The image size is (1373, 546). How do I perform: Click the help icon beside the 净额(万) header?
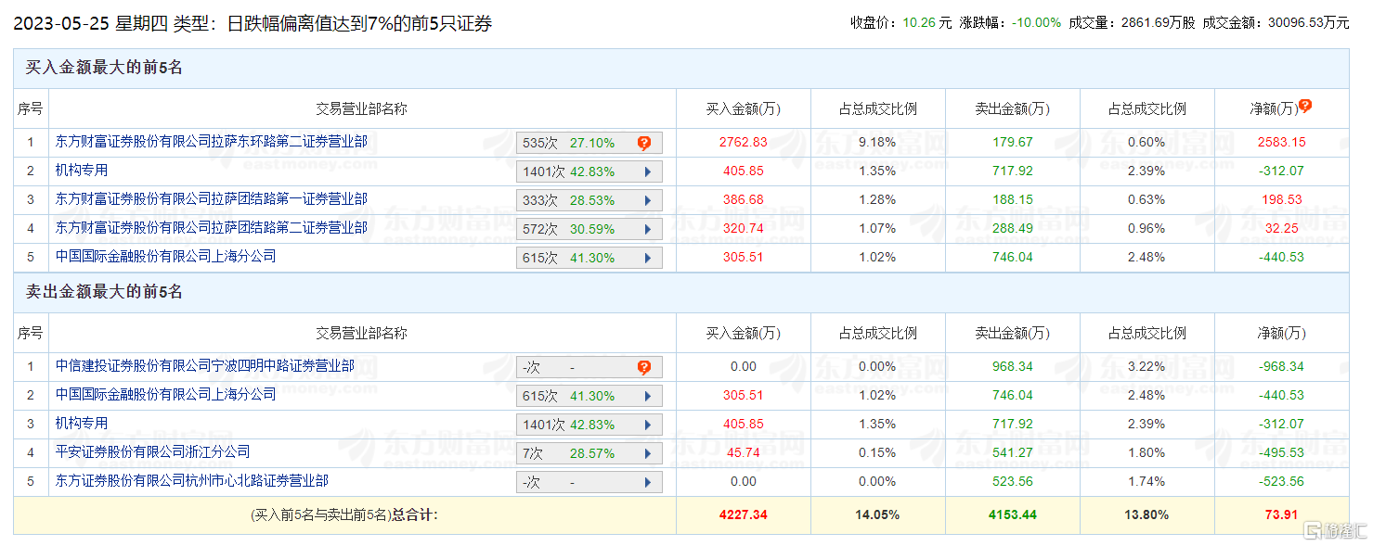click(1305, 107)
